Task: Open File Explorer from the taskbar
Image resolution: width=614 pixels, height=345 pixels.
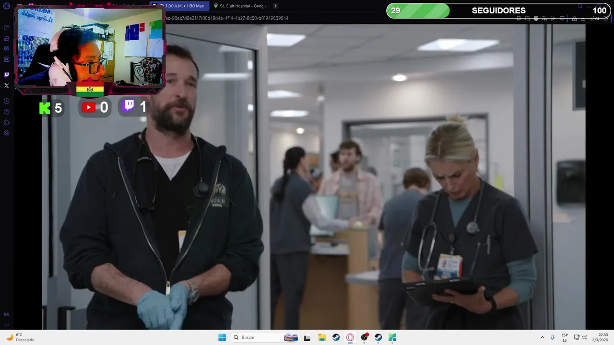Action: coord(322,337)
